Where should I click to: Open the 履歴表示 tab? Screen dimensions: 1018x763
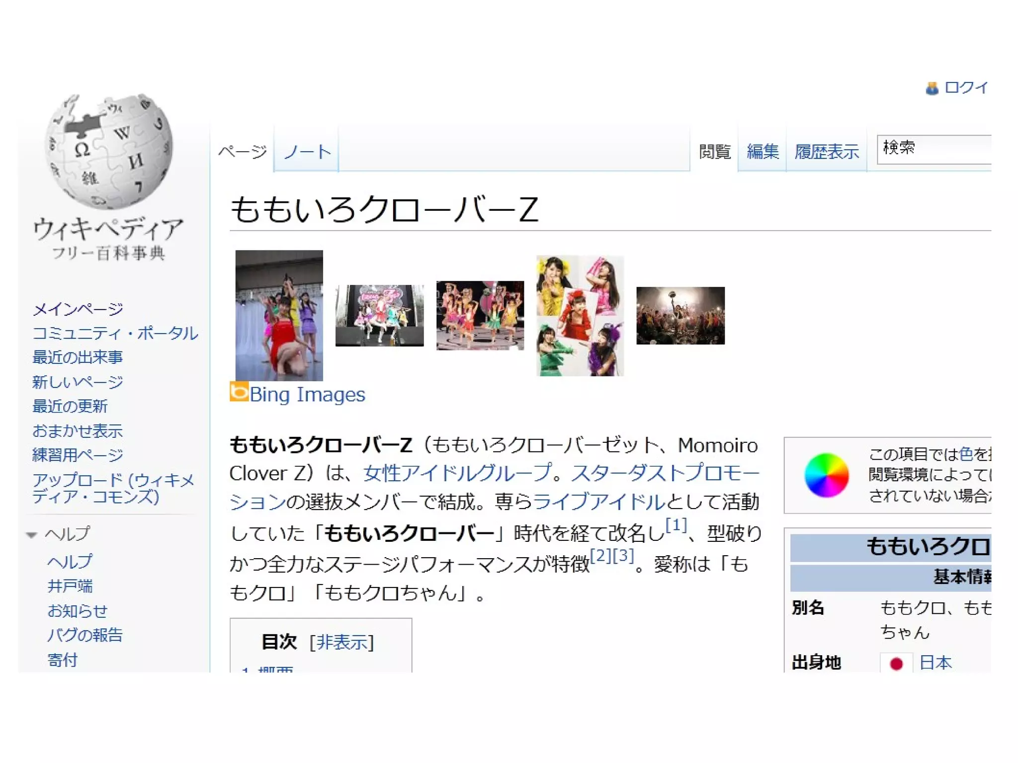click(827, 151)
